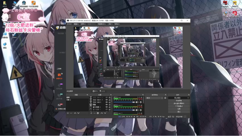Screen dimensions: 242x136
Task: Toggle visibility of the third 文本 (GDI+) source
Action: pyautogui.click(x=106, y=102)
